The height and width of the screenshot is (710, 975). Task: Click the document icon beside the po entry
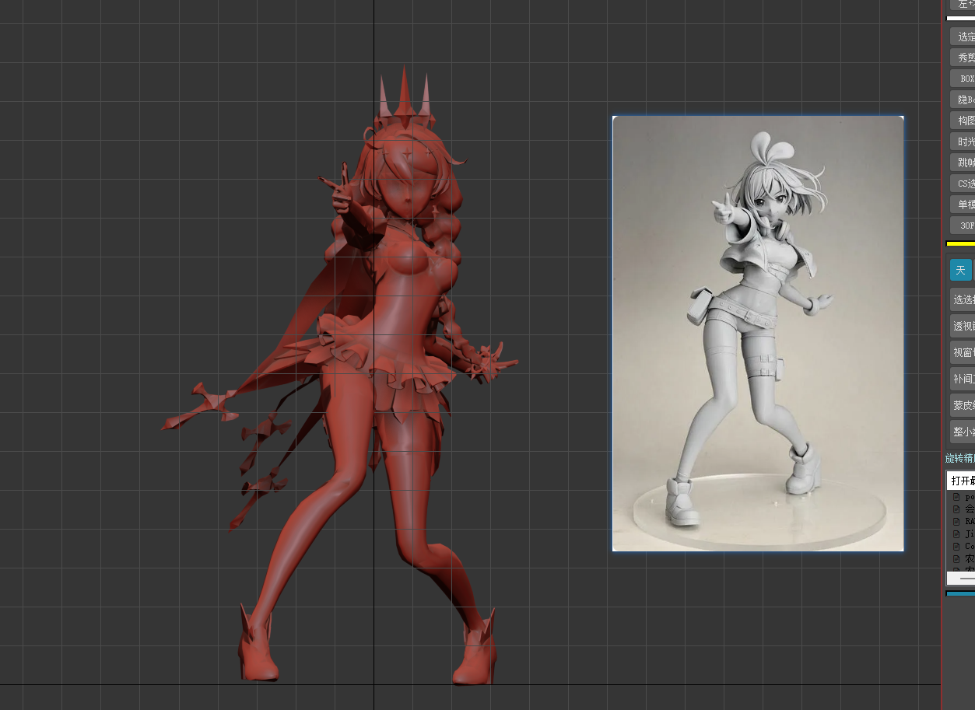956,496
